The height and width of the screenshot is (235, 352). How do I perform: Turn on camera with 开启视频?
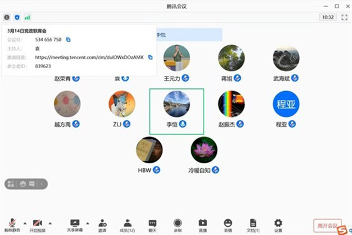pyautogui.click(x=38, y=224)
